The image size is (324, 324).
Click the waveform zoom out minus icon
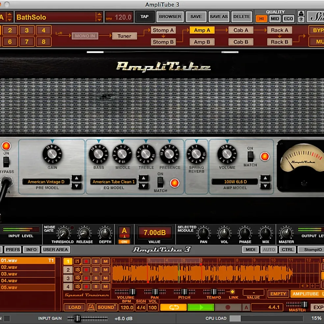click(x=318, y=286)
